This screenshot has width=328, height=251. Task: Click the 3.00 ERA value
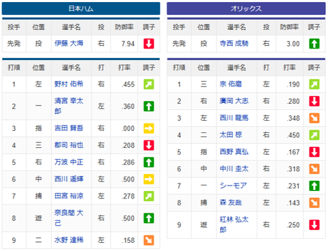tap(293, 44)
